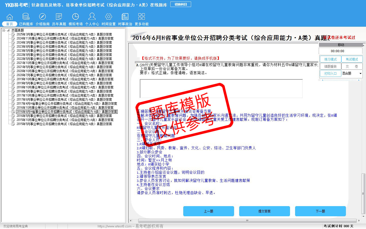Click 下一题 next question button

pos(320,211)
